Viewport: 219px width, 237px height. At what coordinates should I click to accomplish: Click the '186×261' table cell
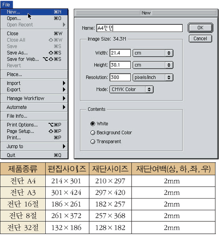(x=67, y=204)
